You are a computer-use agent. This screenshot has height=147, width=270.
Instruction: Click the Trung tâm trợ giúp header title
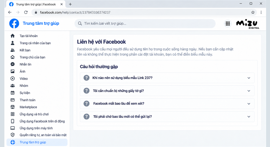click(x=41, y=23)
